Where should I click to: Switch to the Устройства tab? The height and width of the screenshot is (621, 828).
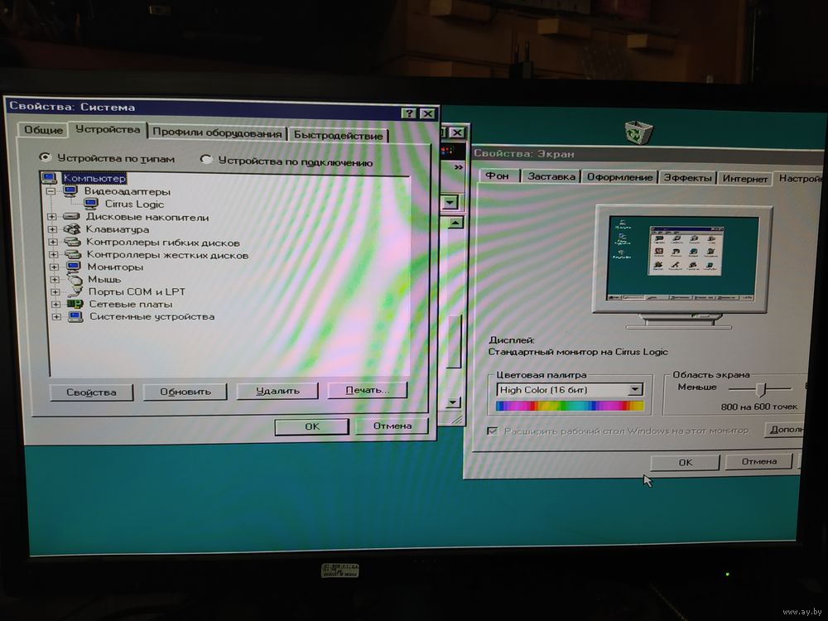tap(108, 129)
